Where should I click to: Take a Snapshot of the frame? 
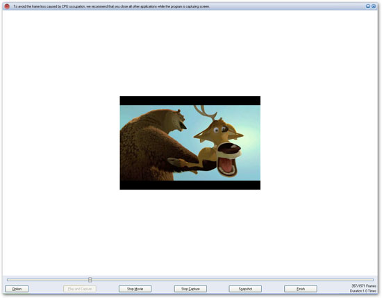tap(245, 289)
